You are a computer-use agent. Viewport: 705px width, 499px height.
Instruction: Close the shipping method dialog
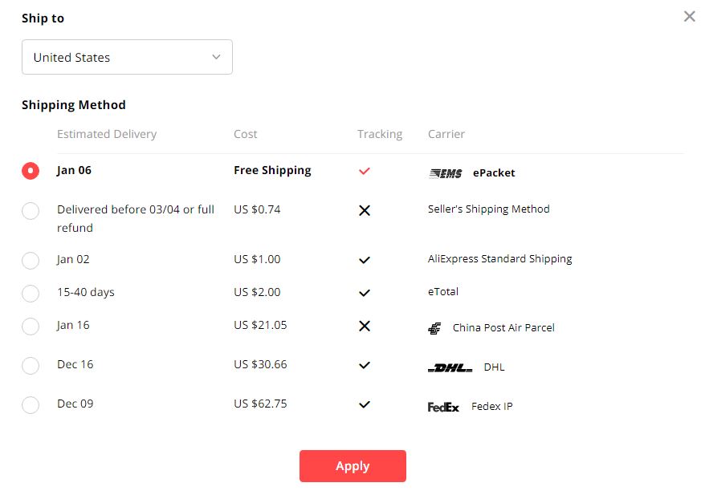[x=689, y=17]
